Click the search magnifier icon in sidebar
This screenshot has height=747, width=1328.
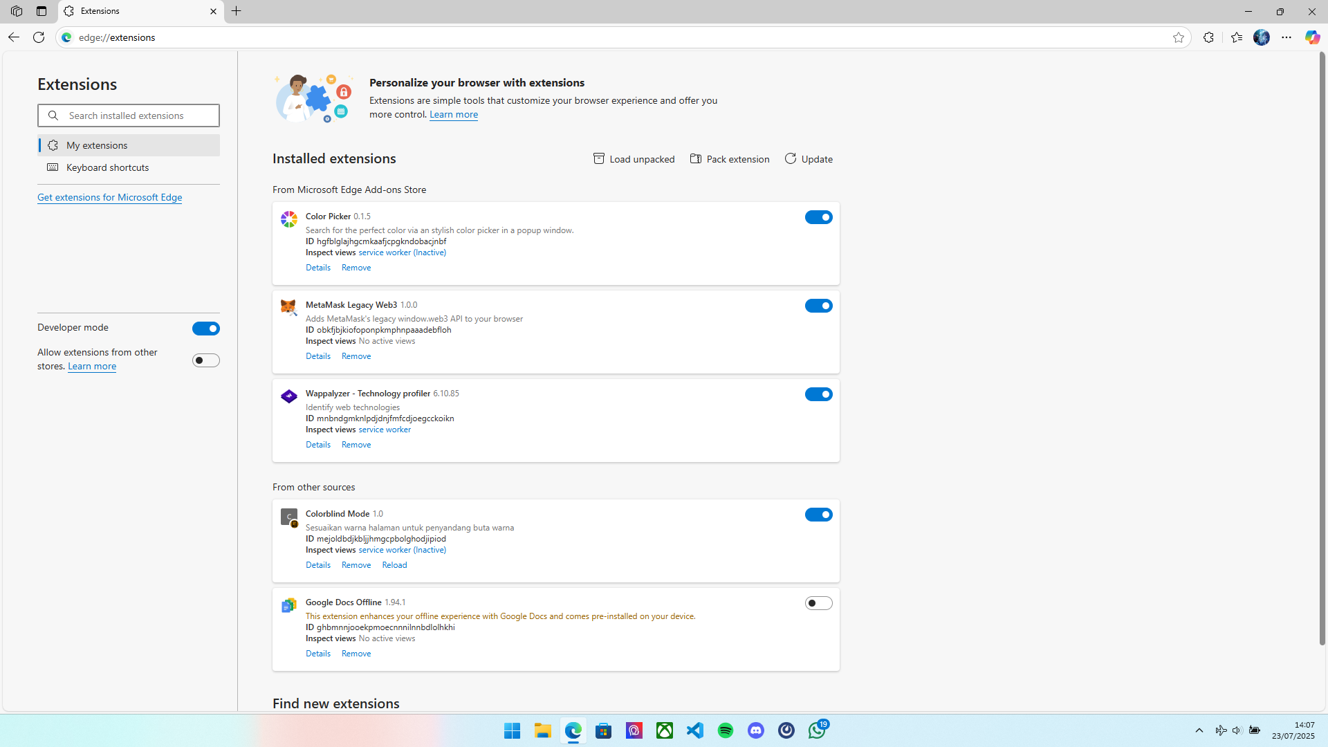click(x=53, y=116)
